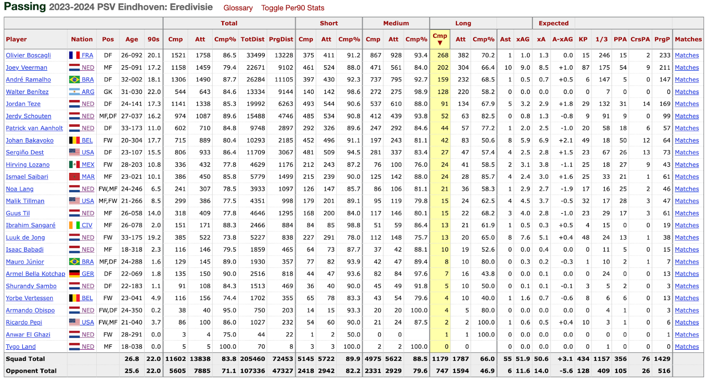Sort table by Player column header
This screenshot has width=711, height=380.
point(16,39)
